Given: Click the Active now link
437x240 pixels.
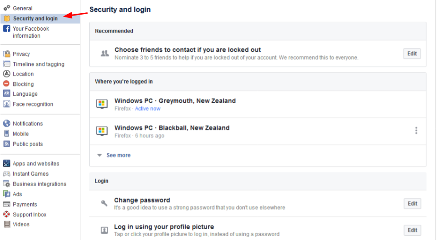Looking at the screenshot, I should tap(148, 108).
